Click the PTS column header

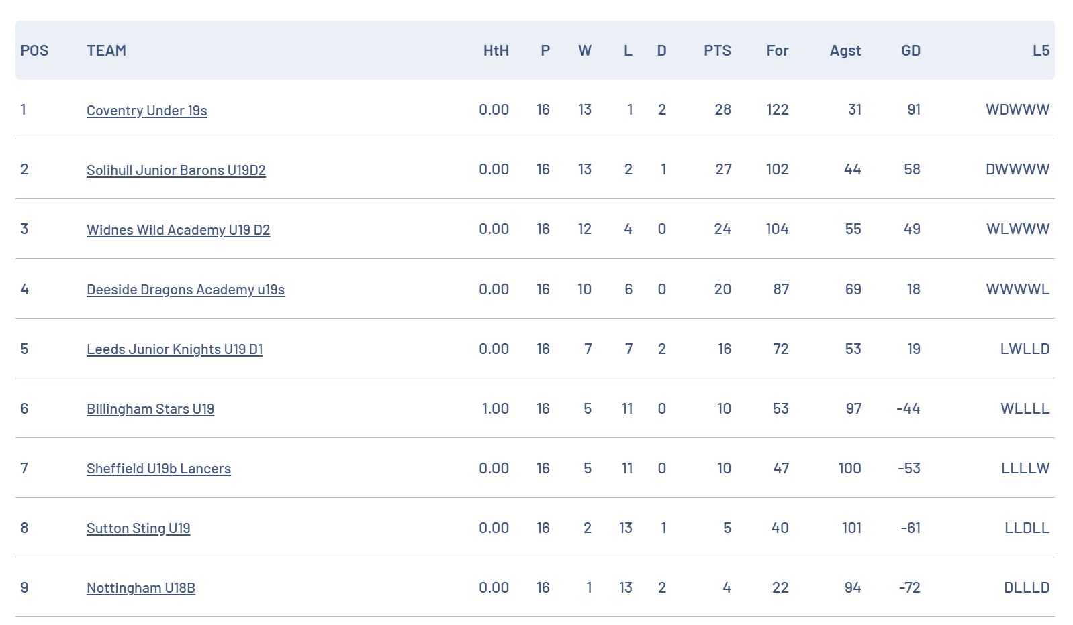(x=717, y=50)
